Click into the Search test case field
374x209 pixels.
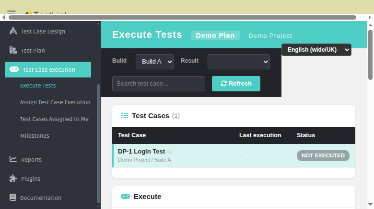point(159,84)
